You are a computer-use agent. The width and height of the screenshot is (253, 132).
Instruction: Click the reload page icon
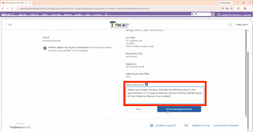point(12,9)
